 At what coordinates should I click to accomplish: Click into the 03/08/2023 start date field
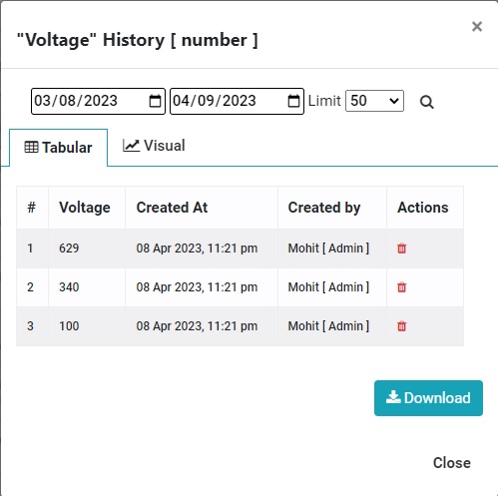[98, 101]
